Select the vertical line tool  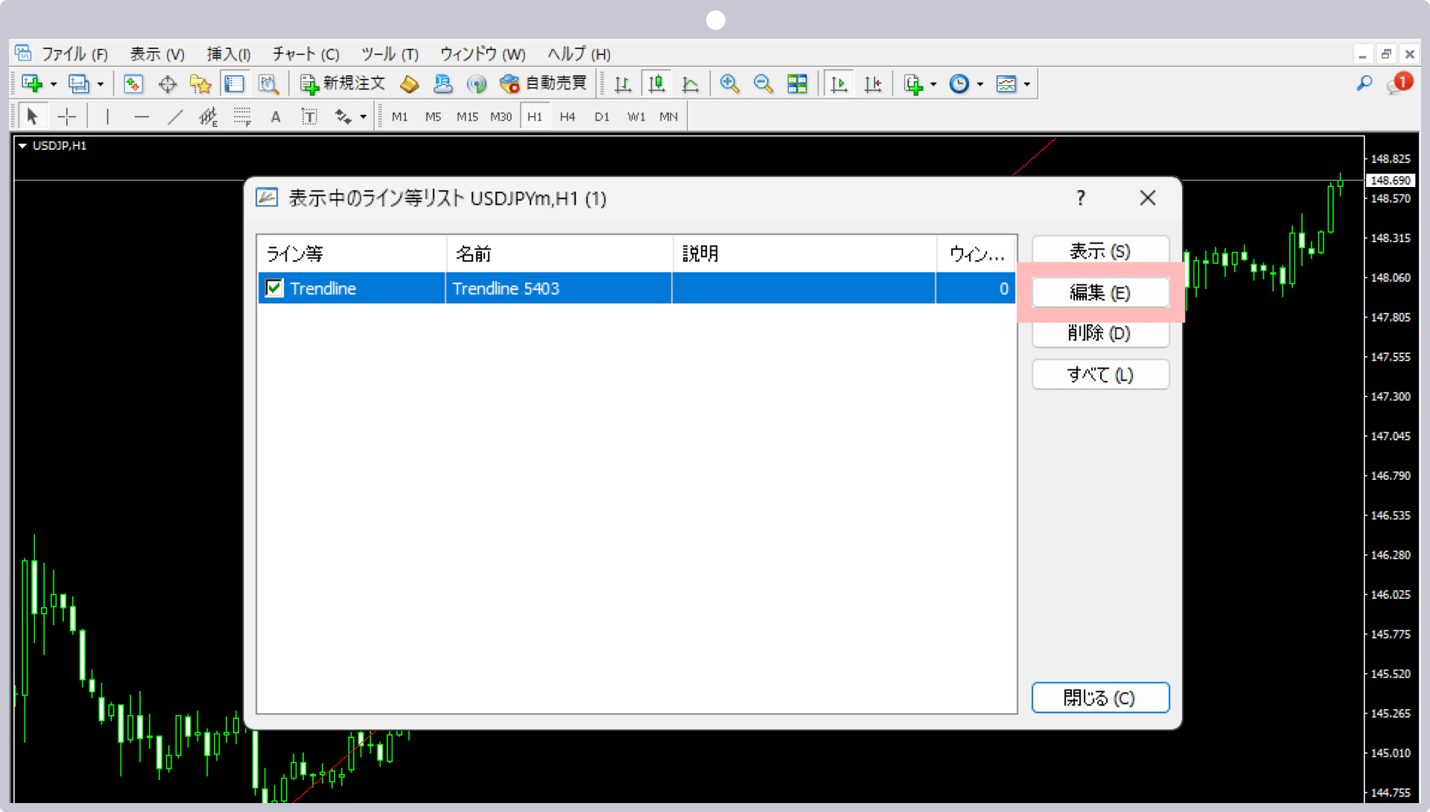click(x=108, y=116)
